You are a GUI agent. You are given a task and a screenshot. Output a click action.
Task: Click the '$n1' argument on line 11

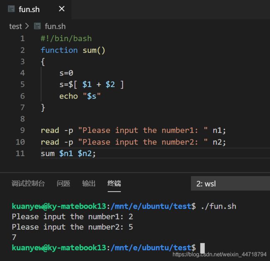[66, 153]
